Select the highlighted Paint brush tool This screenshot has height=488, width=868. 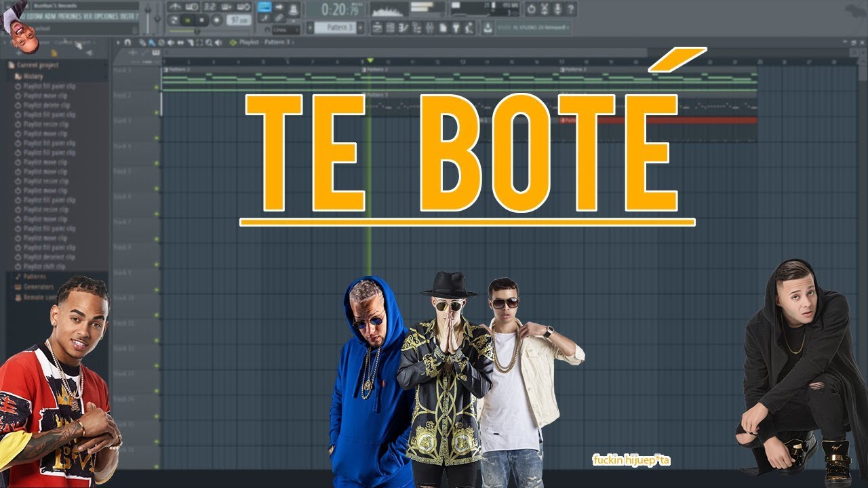coord(151,42)
